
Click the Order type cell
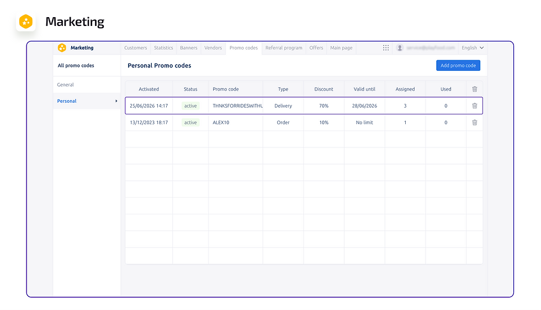[x=283, y=122]
